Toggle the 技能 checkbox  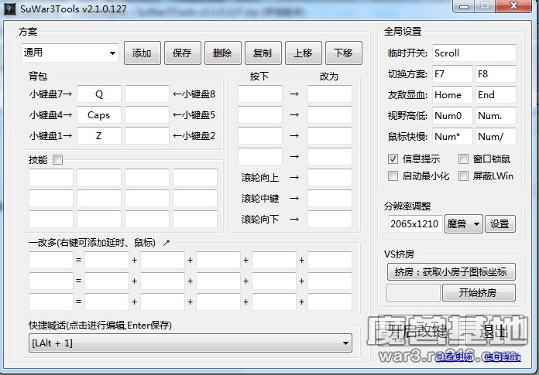pyautogui.click(x=57, y=160)
